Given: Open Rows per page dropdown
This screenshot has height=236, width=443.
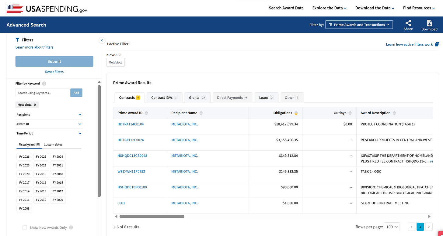Looking at the screenshot, I should click(x=392, y=227).
